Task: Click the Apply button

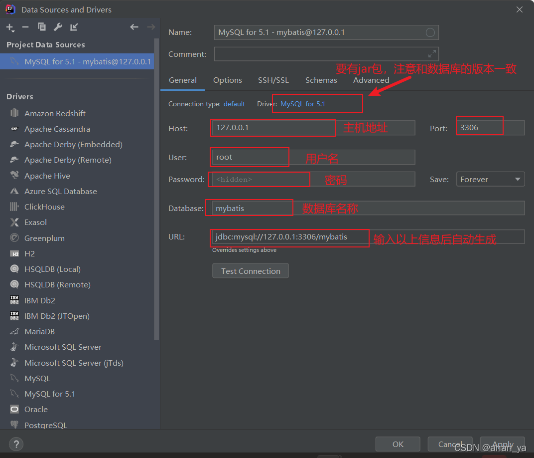Action: click(502, 444)
